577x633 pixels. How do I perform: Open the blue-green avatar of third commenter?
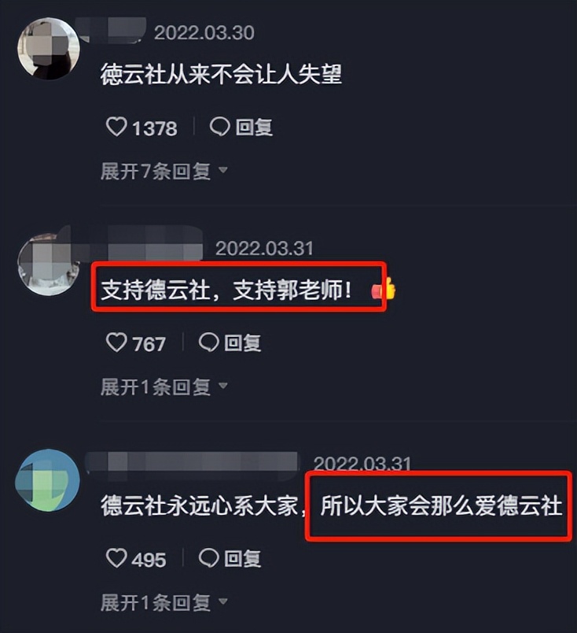click(x=48, y=480)
